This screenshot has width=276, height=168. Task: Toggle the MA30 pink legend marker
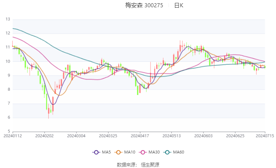pos(143,152)
